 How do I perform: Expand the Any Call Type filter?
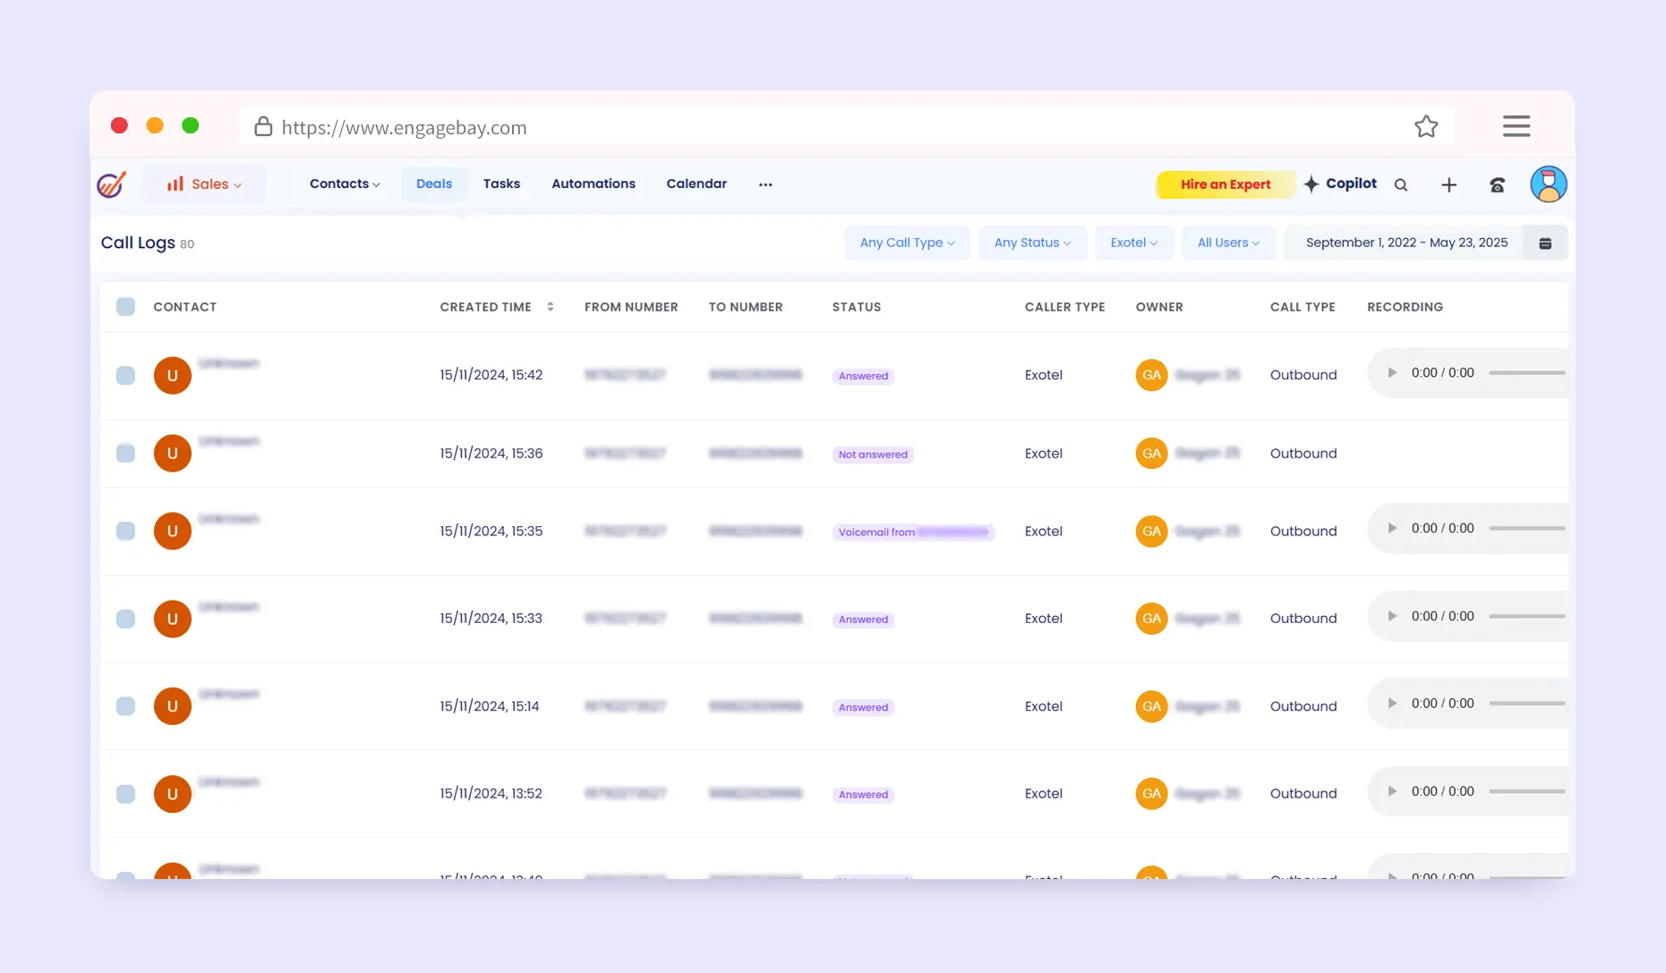(906, 243)
